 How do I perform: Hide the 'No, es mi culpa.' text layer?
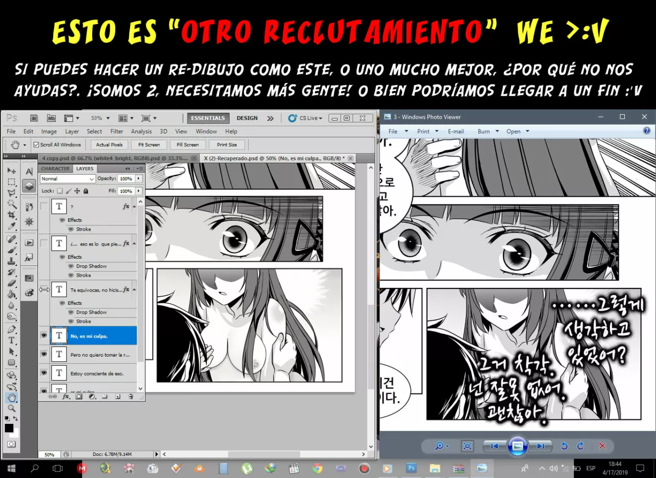(x=44, y=335)
